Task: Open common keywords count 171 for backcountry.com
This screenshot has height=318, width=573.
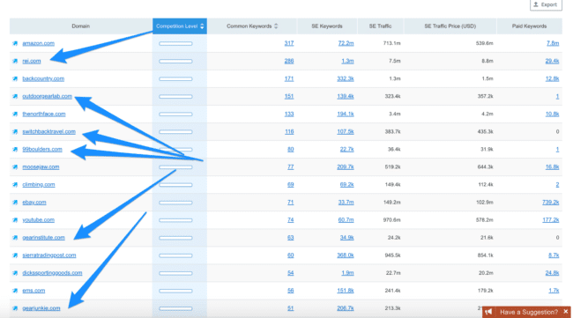Action: 289,79
